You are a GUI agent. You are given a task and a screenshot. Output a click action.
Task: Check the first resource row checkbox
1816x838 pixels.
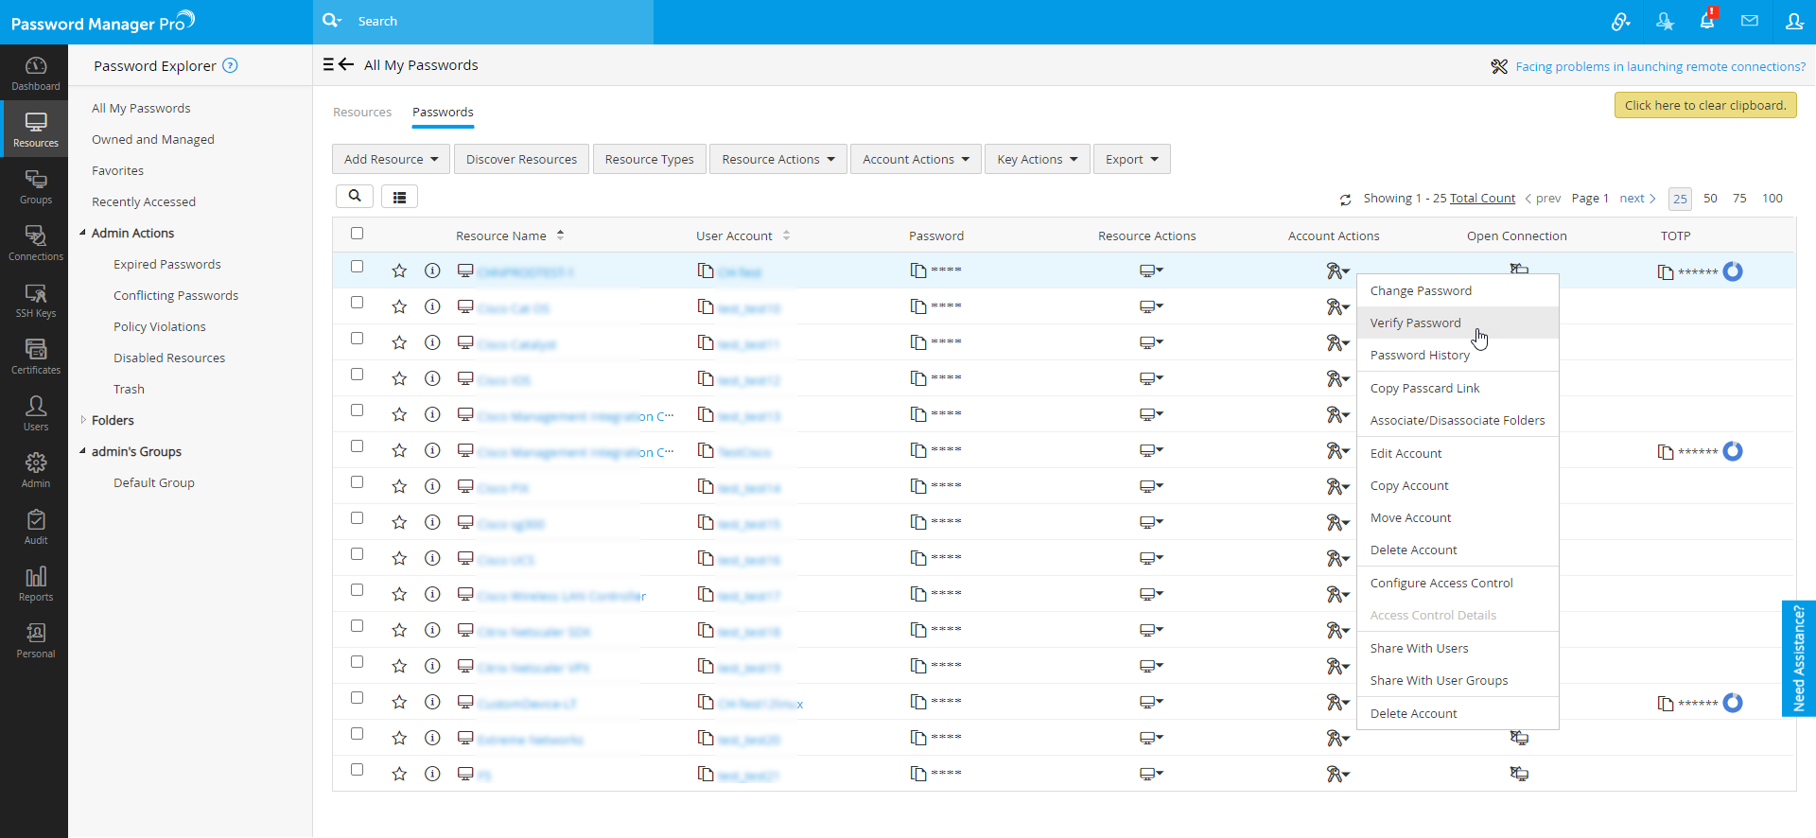[x=357, y=267]
